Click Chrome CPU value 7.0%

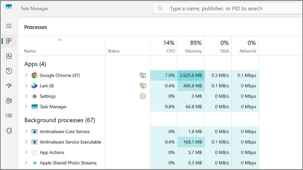coord(170,75)
